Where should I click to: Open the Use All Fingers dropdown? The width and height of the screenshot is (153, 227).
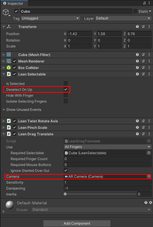coord(108,147)
